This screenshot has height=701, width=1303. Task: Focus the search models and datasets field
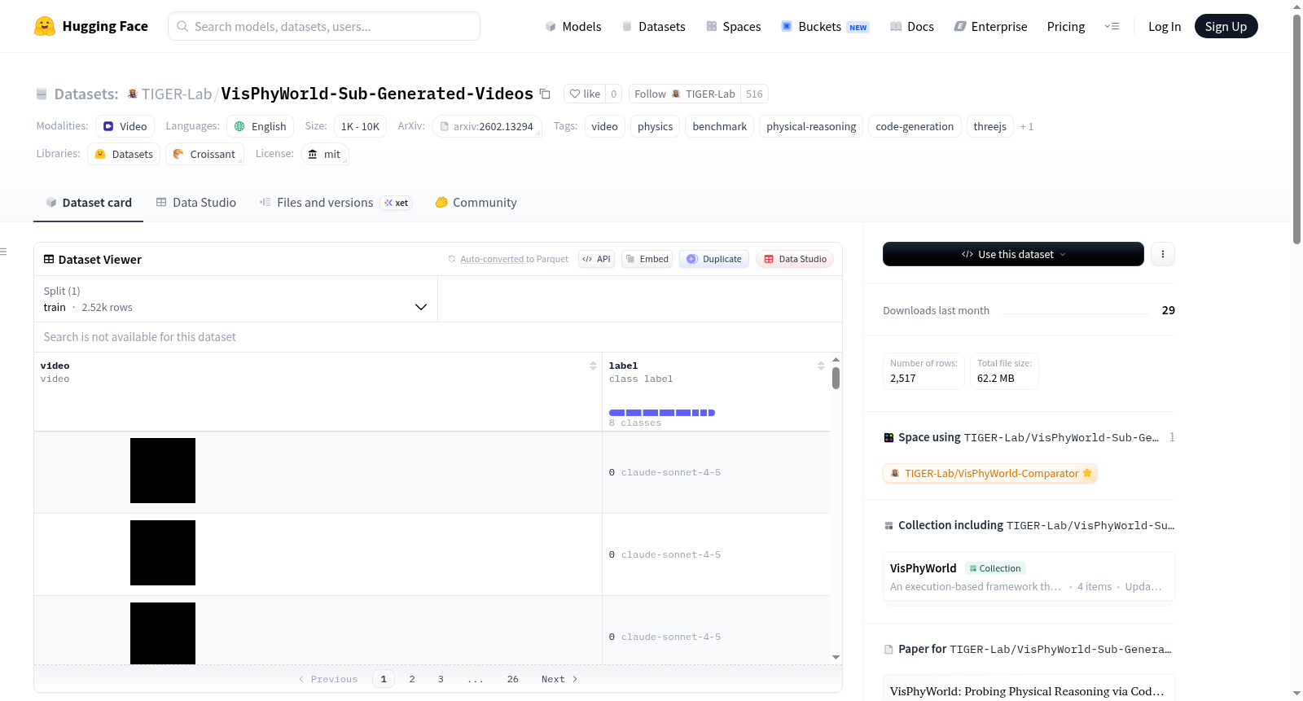(324, 26)
